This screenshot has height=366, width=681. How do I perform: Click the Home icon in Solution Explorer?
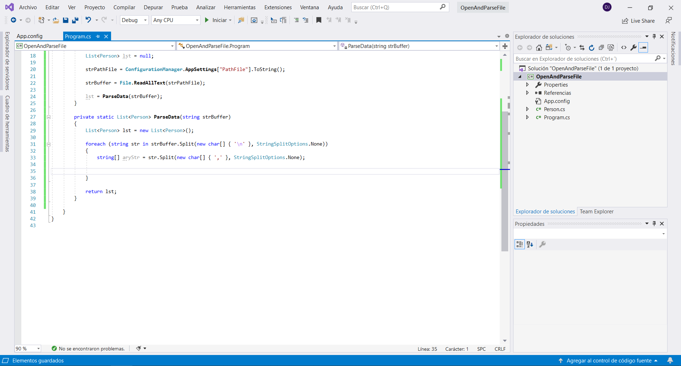tap(539, 48)
